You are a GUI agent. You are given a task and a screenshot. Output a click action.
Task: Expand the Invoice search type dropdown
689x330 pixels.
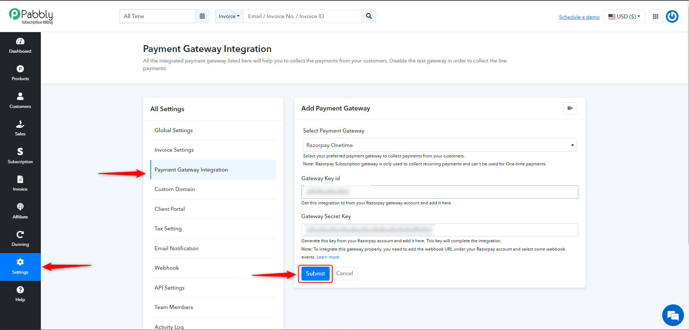point(229,16)
